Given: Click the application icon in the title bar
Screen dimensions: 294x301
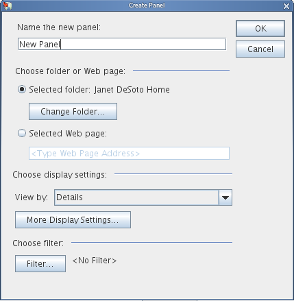Looking at the screenshot, I should pyautogui.click(x=8, y=5).
